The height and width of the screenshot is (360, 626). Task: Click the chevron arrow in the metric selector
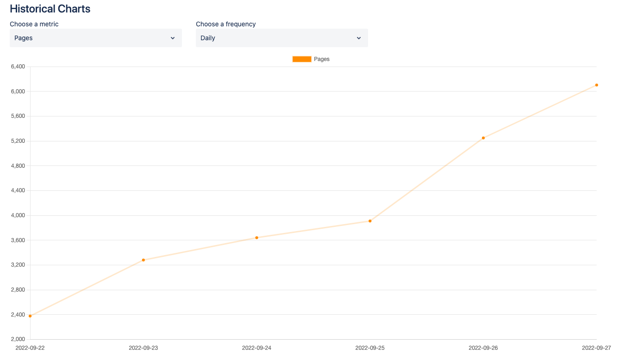tap(173, 38)
